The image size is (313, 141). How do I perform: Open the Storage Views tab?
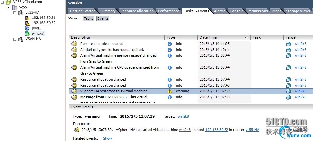pos(297,11)
